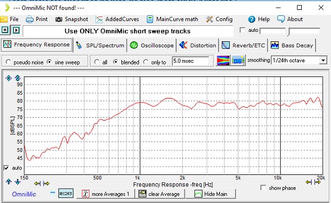Image resolution: width=331 pixels, height=203 pixels.
Task: Switch to the Distortion tab
Action: [x=197, y=45]
